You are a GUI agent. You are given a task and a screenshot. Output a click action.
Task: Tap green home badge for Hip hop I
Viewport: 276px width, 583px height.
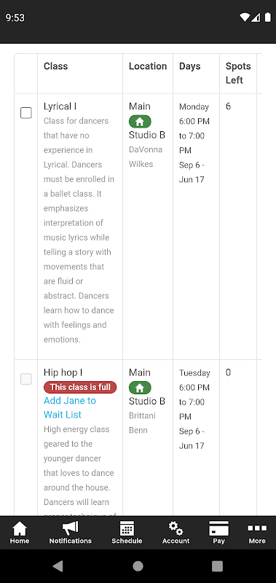tap(140, 388)
